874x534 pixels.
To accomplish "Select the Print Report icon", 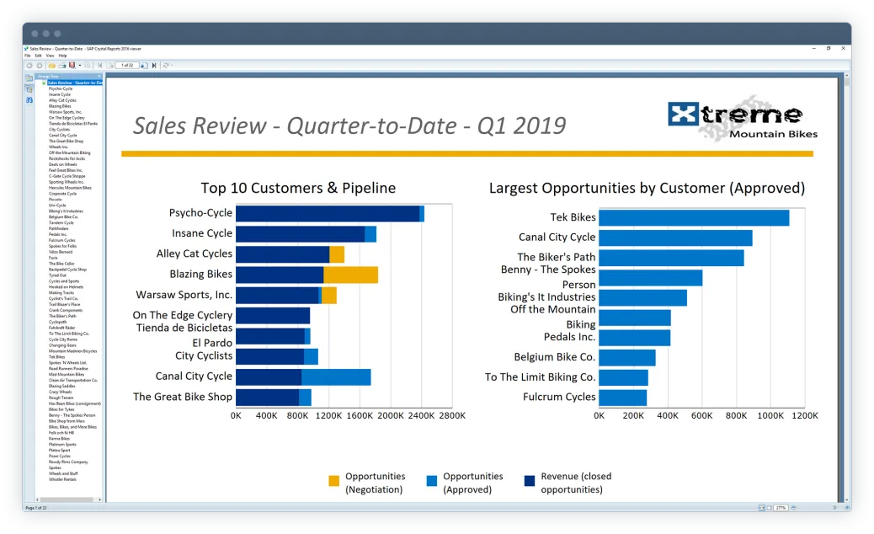I will [x=62, y=65].
